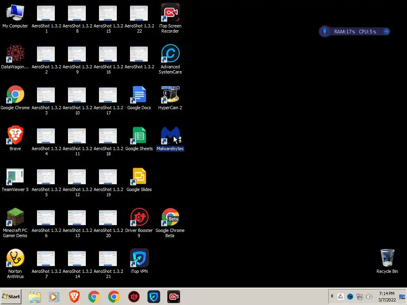Select the AeroShot 1.3.2 21 file thumbnail
This screenshot has width=407, height=305.
[108, 259]
